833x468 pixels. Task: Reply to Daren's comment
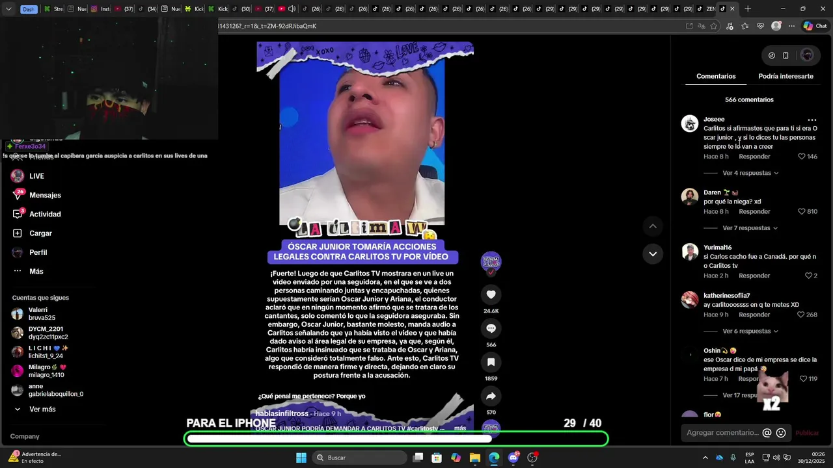[x=754, y=211]
